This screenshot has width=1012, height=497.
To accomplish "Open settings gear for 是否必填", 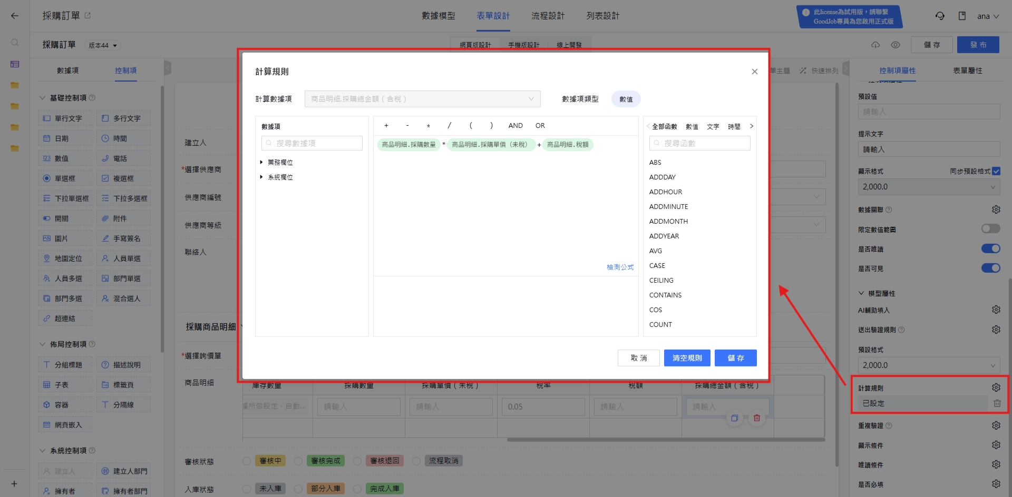I will point(996,484).
